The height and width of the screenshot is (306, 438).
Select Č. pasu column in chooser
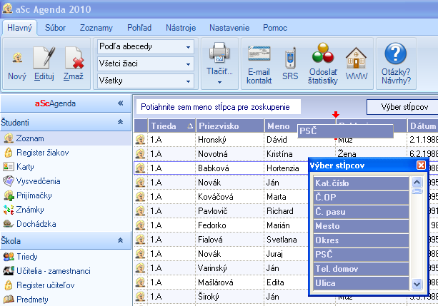pyautogui.click(x=361, y=212)
